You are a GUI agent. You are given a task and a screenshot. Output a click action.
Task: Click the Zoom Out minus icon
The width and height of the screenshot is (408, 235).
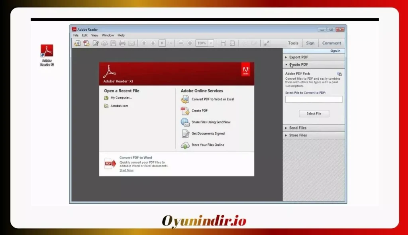[x=181, y=43]
